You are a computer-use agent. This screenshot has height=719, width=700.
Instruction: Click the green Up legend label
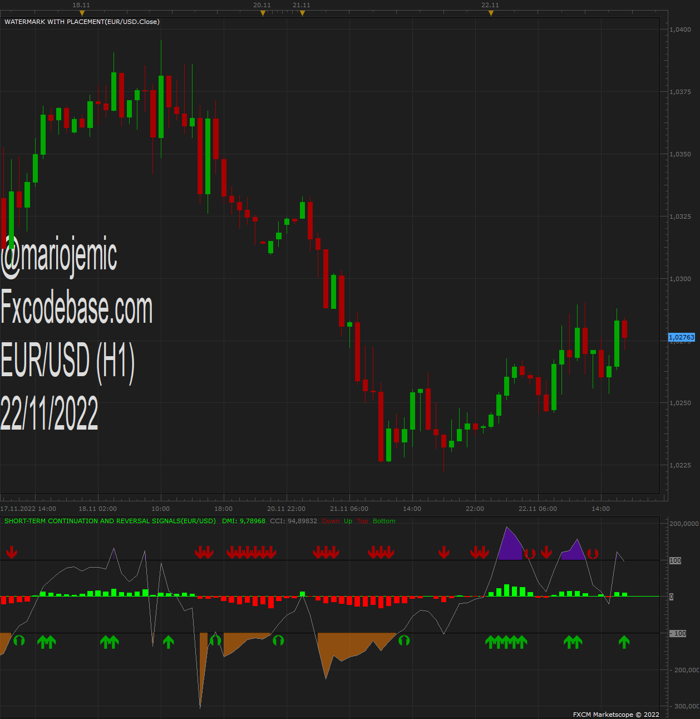pos(348,521)
